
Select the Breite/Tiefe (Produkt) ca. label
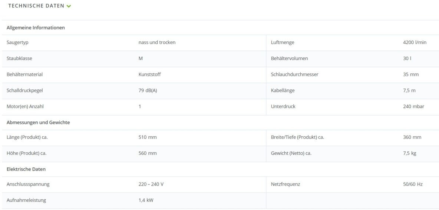click(297, 137)
